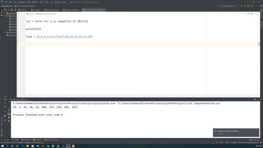Select opened file in Project view icon

point(12,10)
